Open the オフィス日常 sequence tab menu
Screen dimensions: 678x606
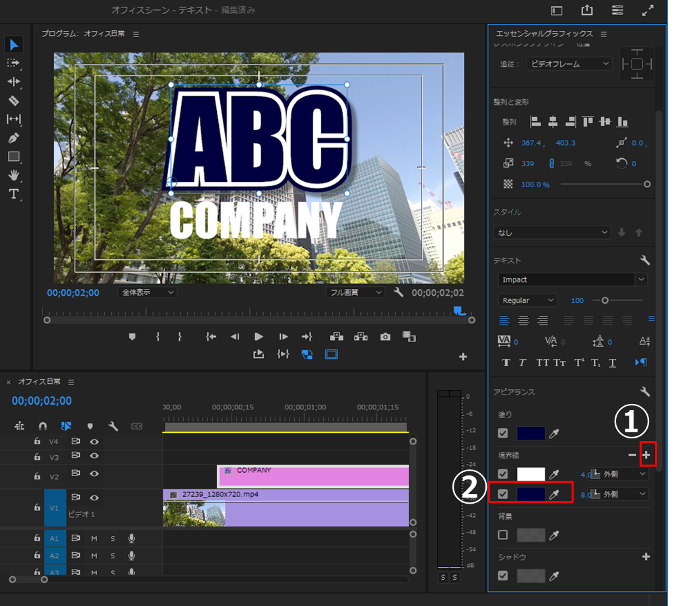(x=71, y=382)
